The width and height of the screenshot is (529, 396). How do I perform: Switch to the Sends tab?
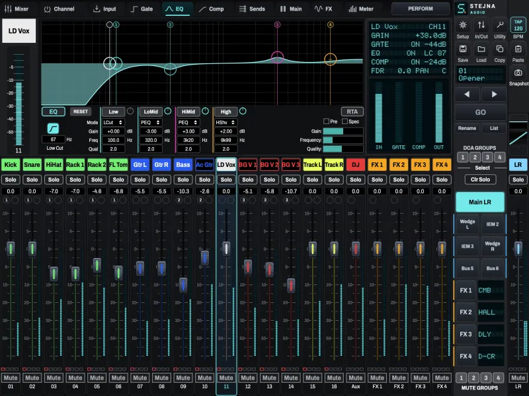coord(252,9)
